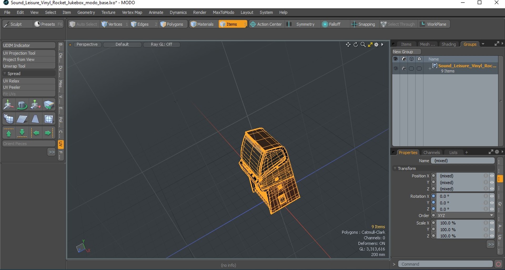Click the third UV tool icon in the top icon row
The height and width of the screenshot is (270, 505).
[x=35, y=105]
